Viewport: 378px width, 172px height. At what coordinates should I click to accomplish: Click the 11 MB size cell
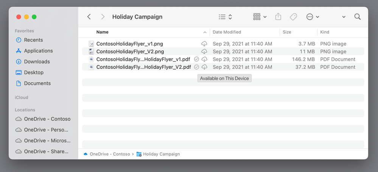point(307,51)
